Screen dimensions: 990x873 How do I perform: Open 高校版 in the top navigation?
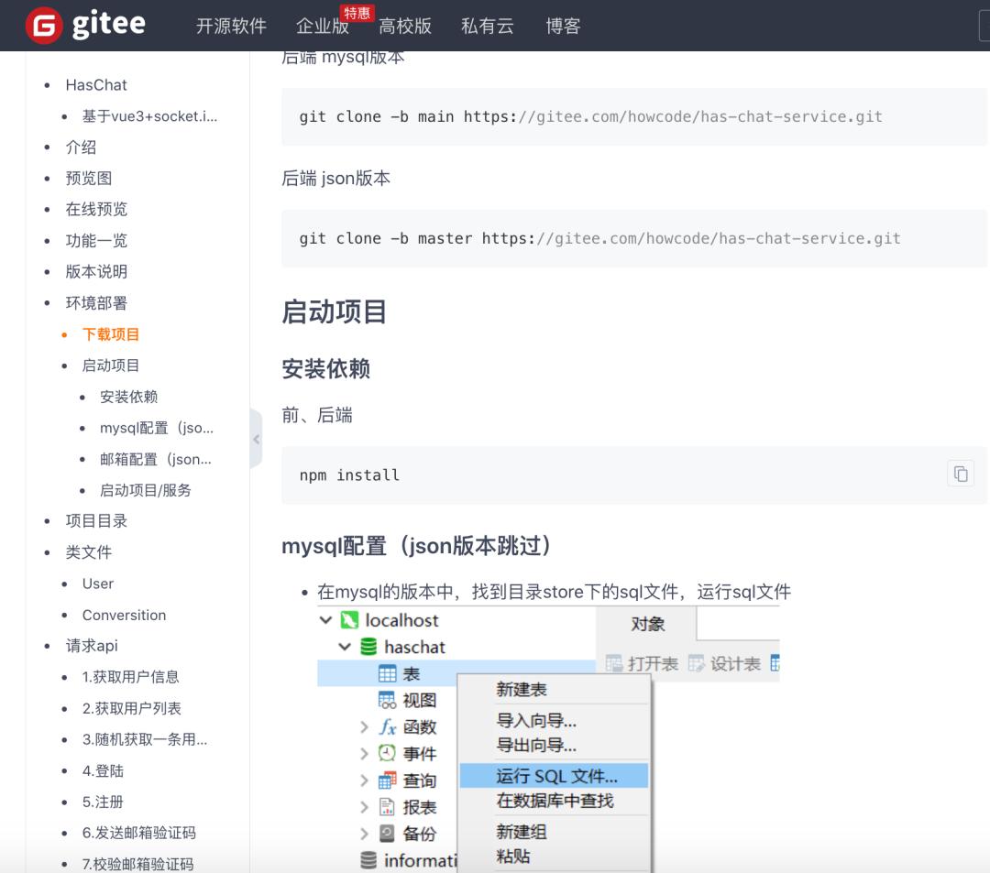click(405, 26)
